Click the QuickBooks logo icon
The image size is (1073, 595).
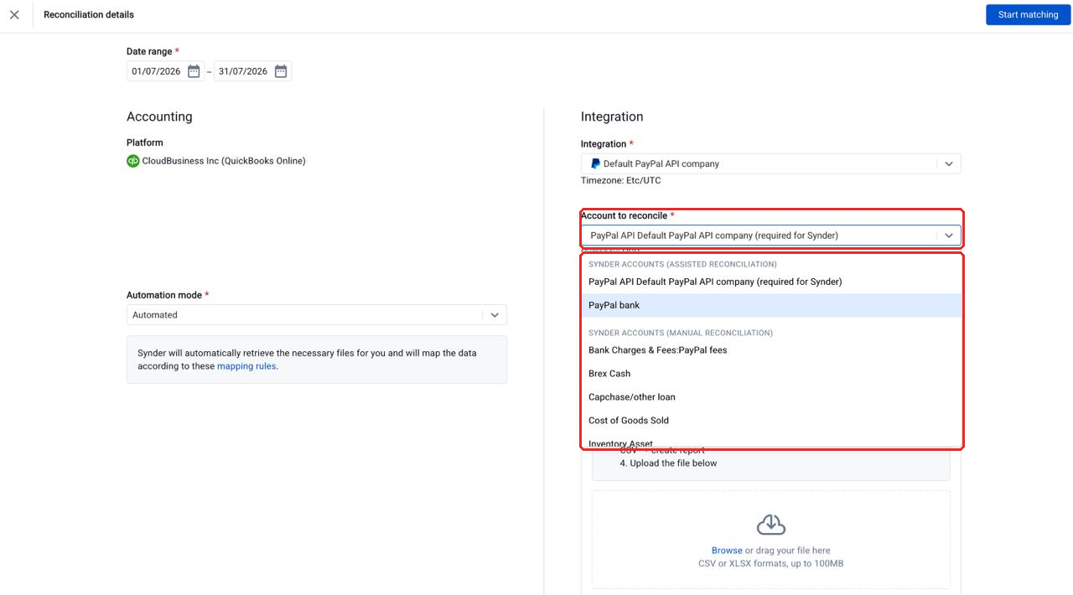click(x=132, y=161)
